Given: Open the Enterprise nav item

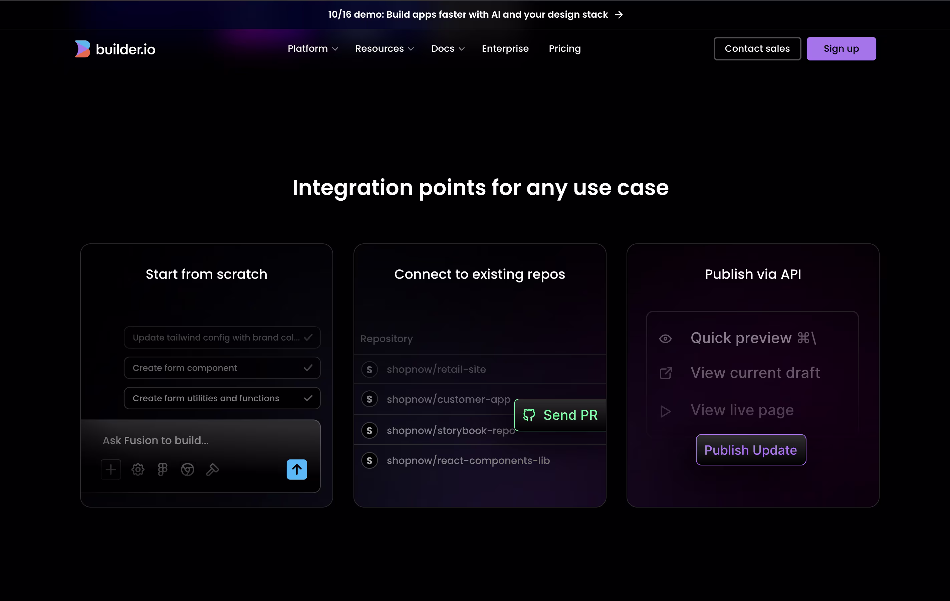Looking at the screenshot, I should pos(505,48).
